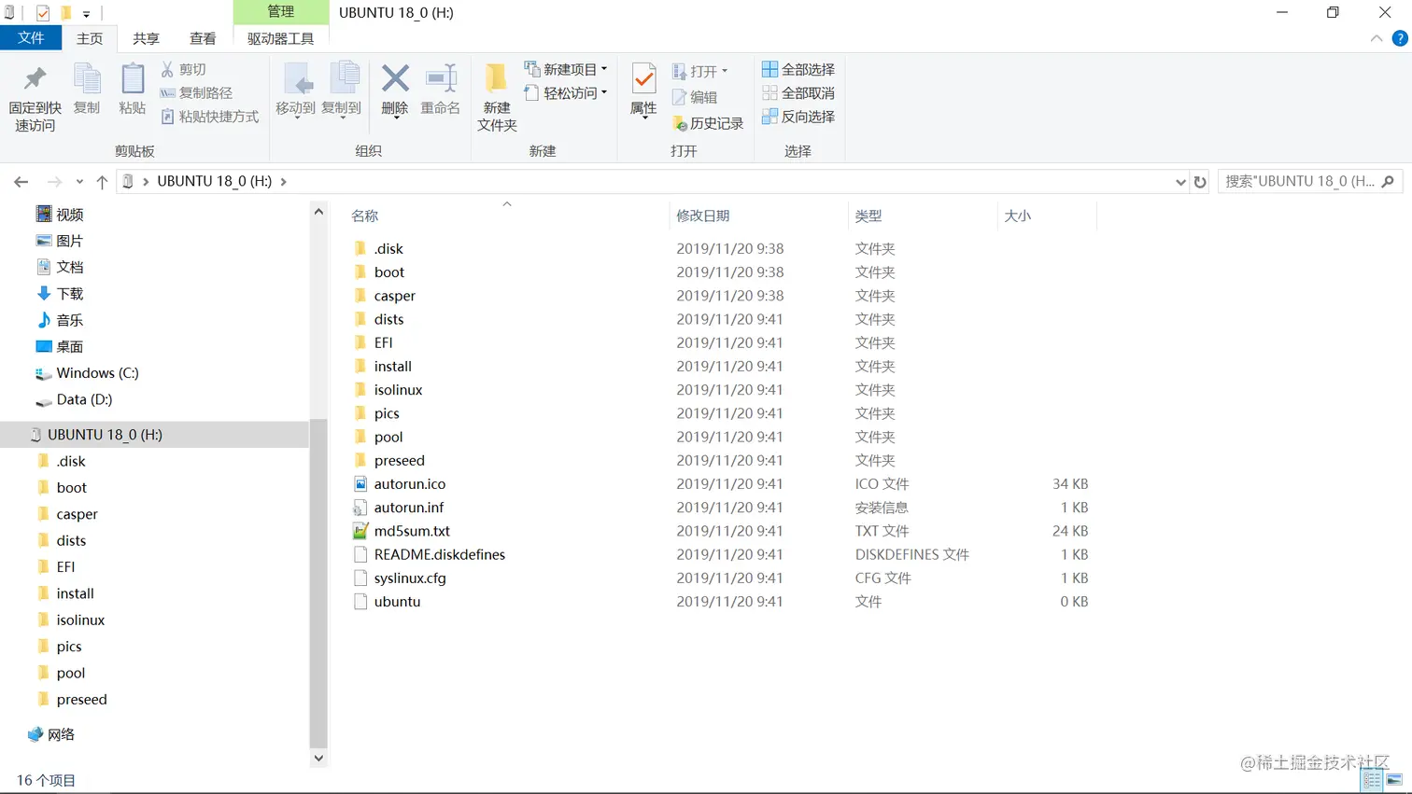
Task: Collapse the ribbon with chevron arrow
Action: point(1377,38)
